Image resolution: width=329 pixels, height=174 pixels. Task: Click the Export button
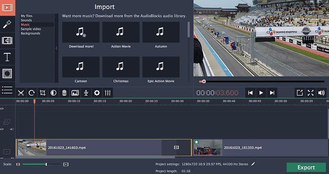pyautogui.click(x=306, y=168)
